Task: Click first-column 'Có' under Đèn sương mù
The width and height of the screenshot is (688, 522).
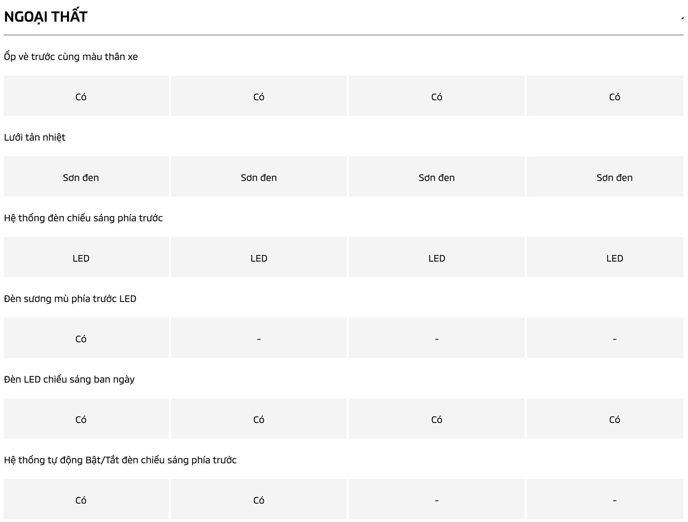Action: [x=81, y=339]
